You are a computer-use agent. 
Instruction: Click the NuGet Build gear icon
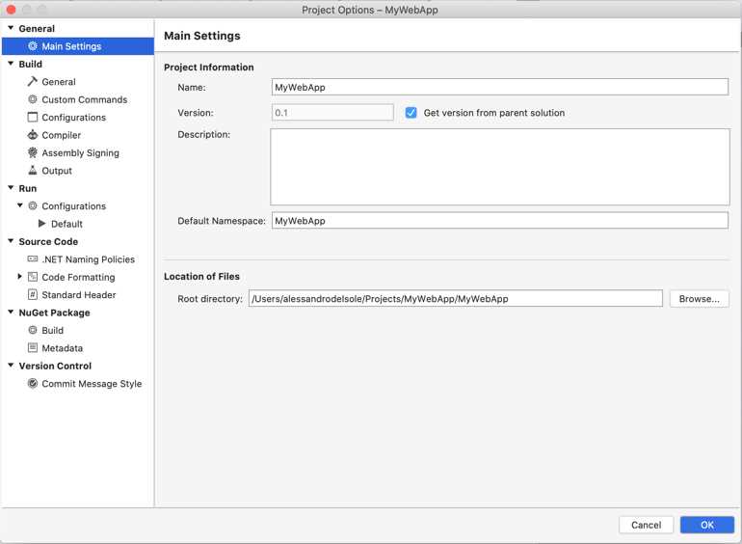click(33, 330)
